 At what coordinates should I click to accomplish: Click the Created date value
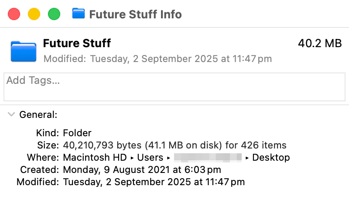(142, 169)
